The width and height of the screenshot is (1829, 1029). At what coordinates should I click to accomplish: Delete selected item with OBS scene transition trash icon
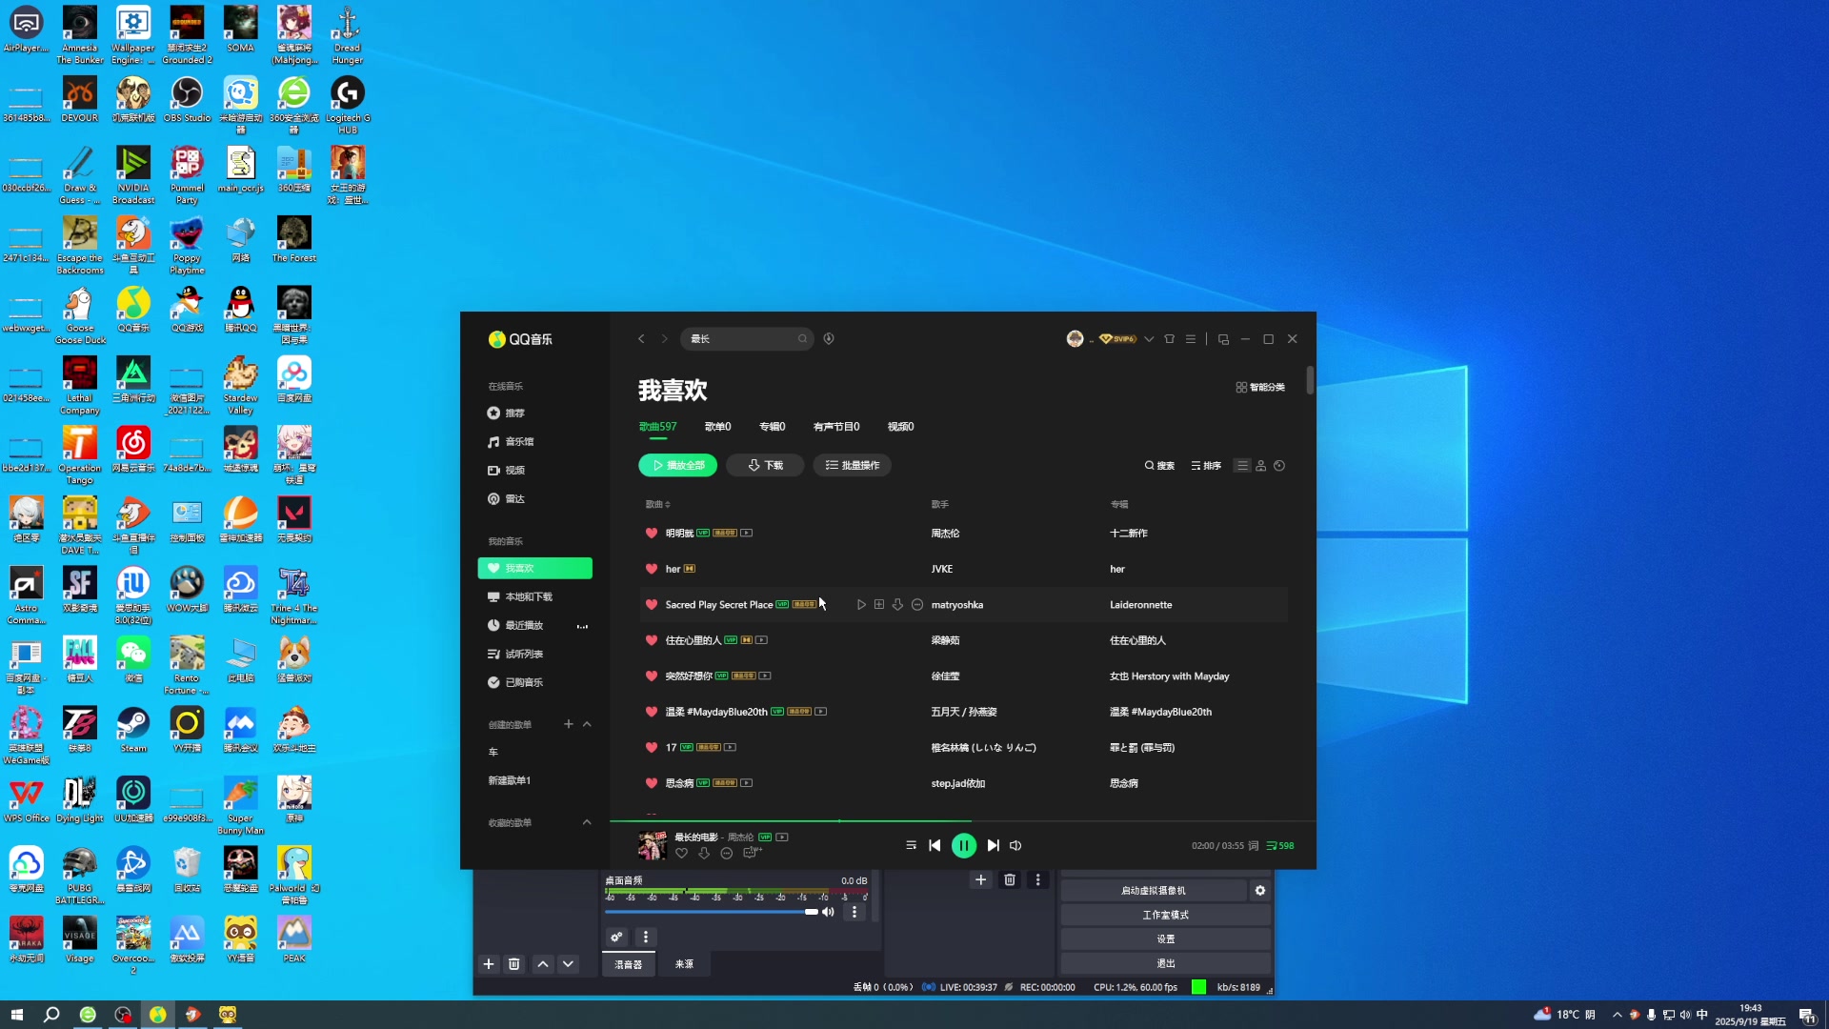click(x=1010, y=880)
